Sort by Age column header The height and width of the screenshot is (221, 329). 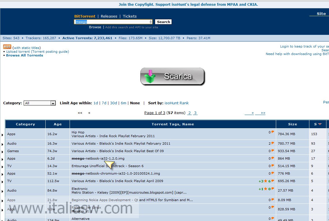coord(58,124)
